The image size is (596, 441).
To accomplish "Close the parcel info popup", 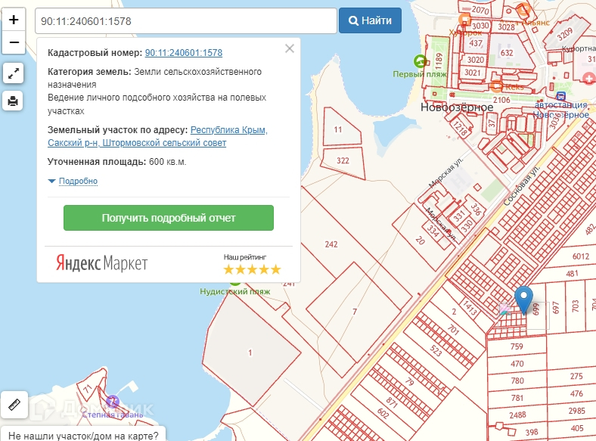I will click(x=289, y=49).
